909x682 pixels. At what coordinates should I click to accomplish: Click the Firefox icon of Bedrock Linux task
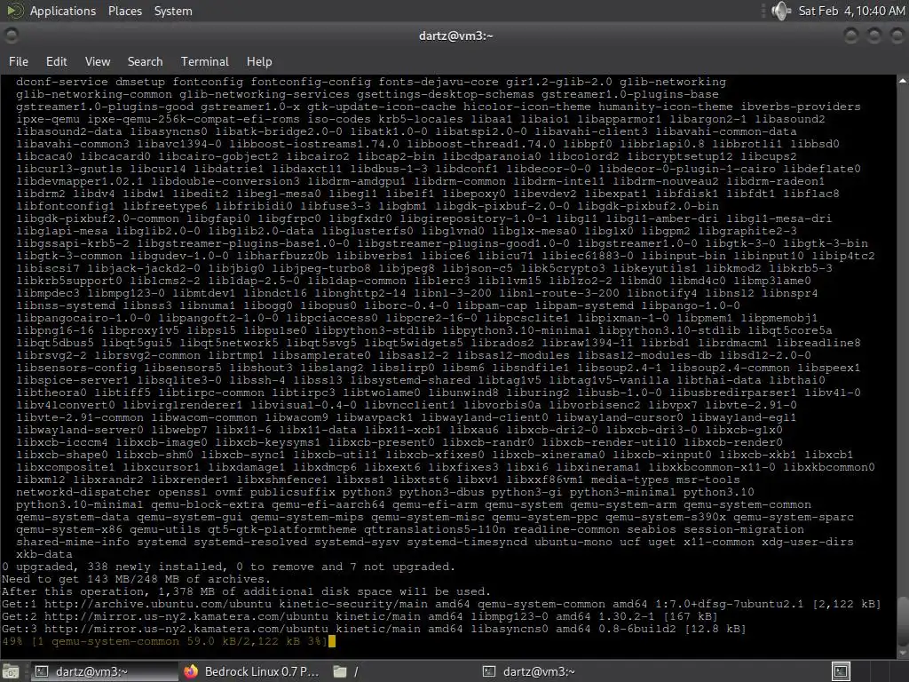tap(191, 671)
